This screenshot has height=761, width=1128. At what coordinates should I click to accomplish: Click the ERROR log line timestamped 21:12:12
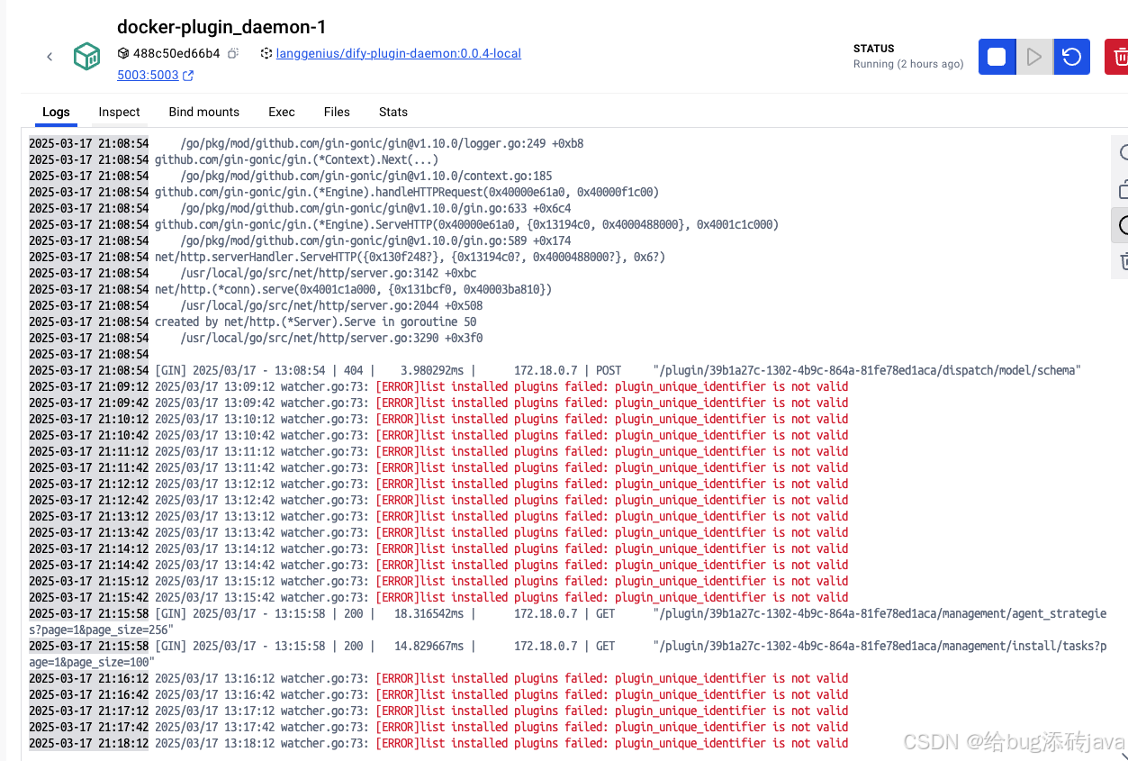click(438, 484)
